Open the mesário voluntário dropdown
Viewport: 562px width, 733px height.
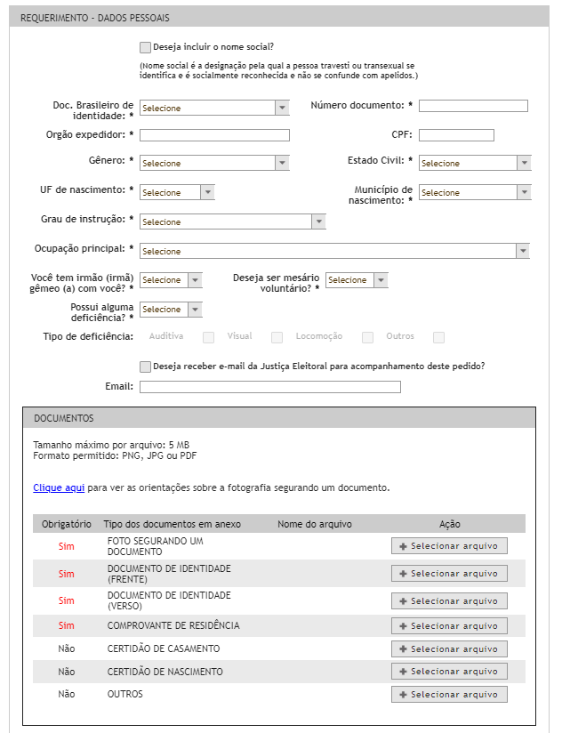(x=357, y=280)
